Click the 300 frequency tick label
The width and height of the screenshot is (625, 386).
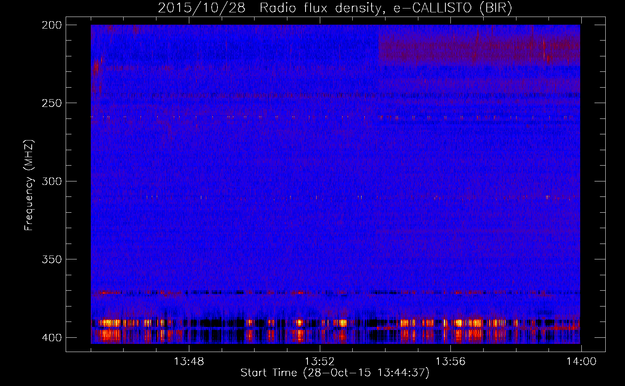51,181
